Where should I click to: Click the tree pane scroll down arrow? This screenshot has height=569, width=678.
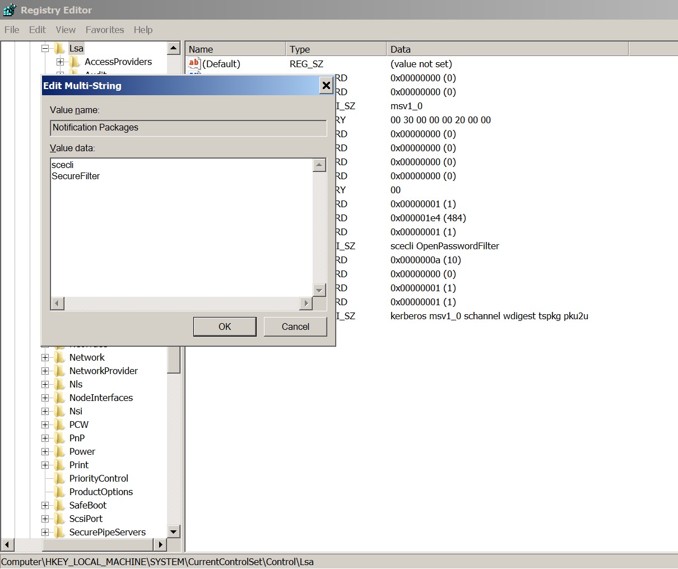tap(174, 531)
